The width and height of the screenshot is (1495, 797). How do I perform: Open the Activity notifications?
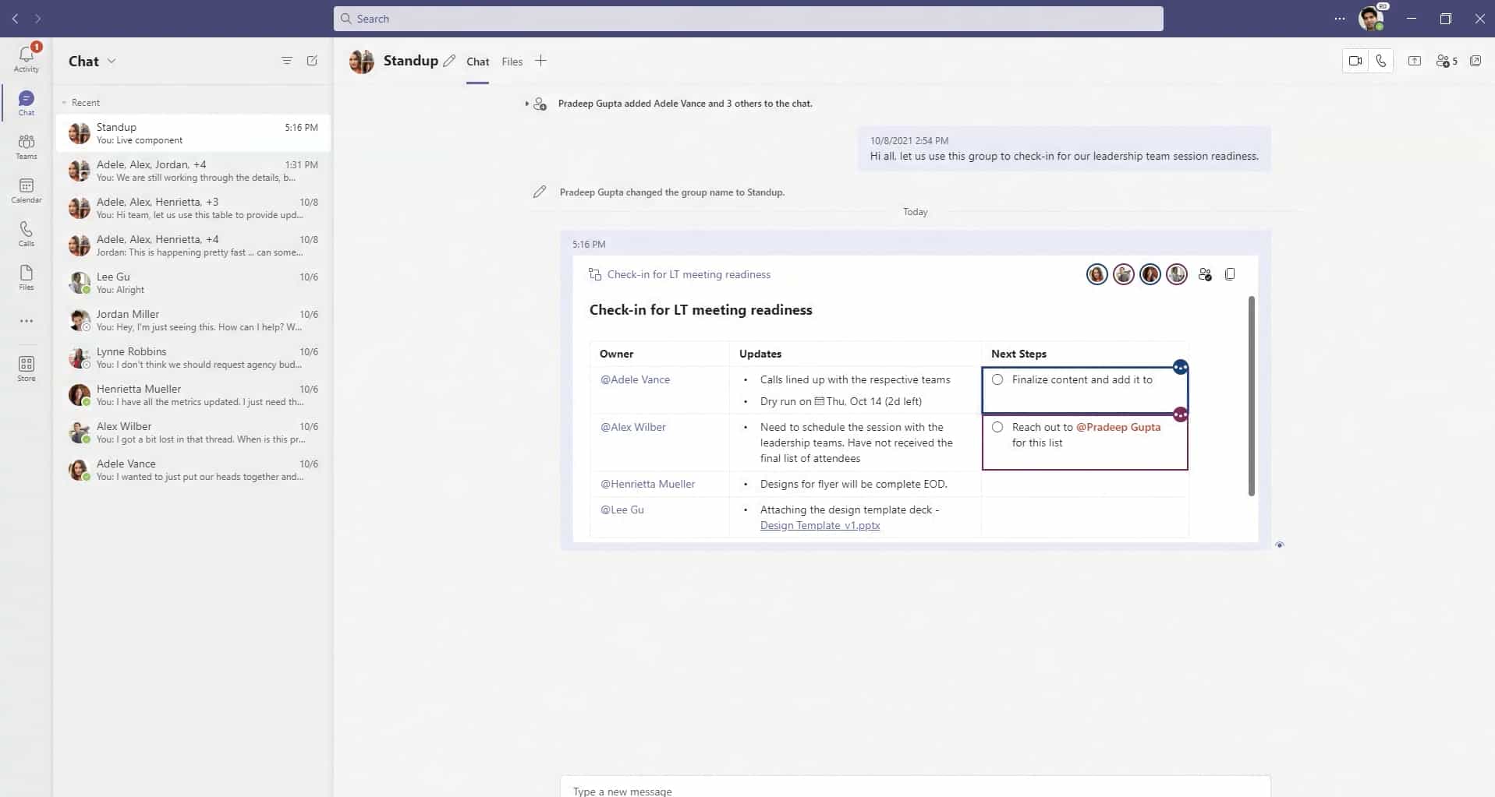point(27,58)
